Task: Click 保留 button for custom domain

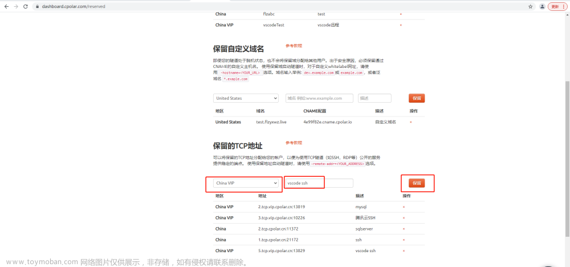Action: pyautogui.click(x=417, y=98)
